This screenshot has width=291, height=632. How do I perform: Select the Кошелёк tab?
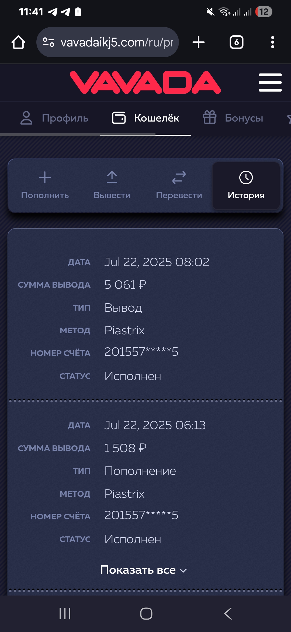click(x=145, y=118)
